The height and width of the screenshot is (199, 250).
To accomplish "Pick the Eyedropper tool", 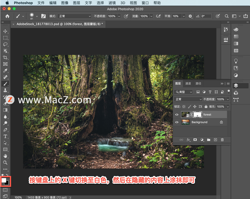I will (6, 71).
